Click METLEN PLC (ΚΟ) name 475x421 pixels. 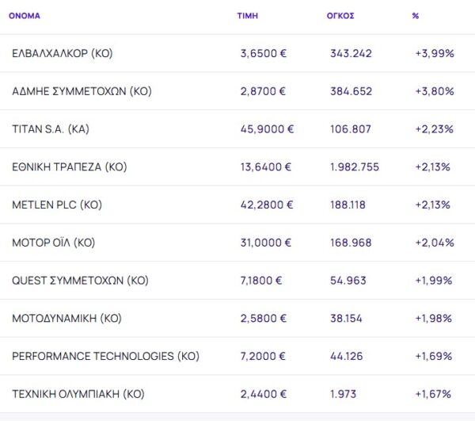tap(57, 205)
